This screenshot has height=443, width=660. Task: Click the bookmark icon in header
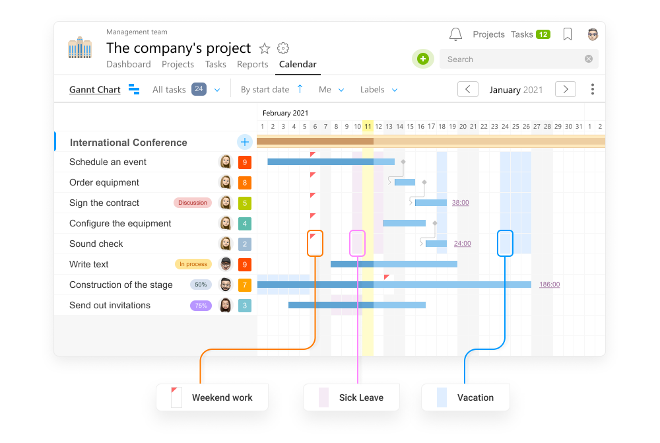pos(568,34)
